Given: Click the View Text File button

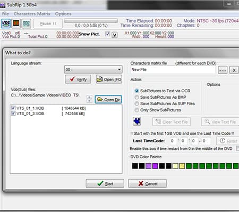Looking at the screenshot, I should point(220,122).
